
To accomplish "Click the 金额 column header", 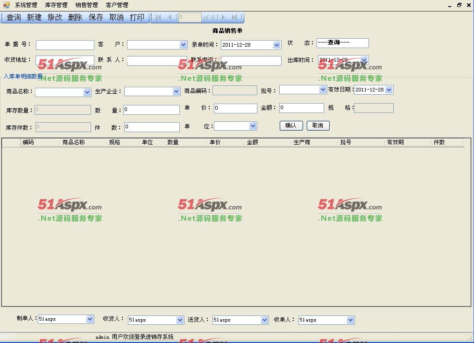I will 268,142.
